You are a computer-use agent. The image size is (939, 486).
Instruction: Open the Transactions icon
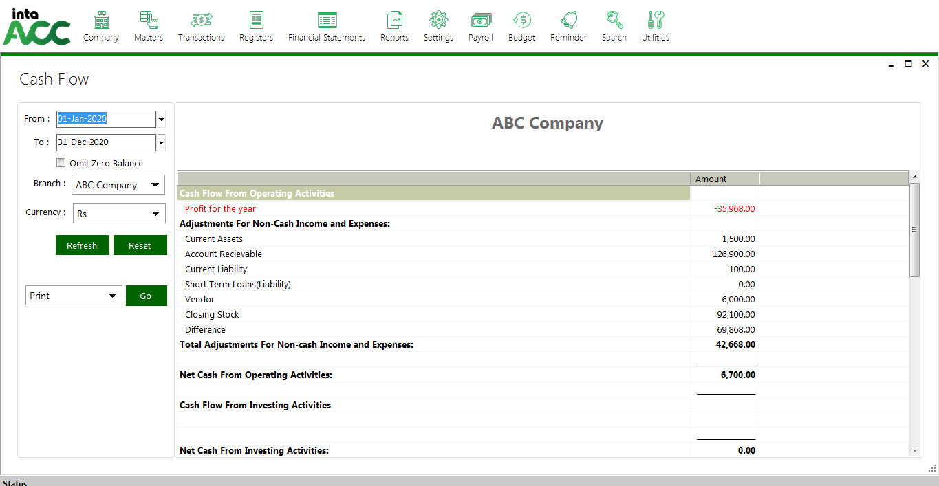[201, 20]
